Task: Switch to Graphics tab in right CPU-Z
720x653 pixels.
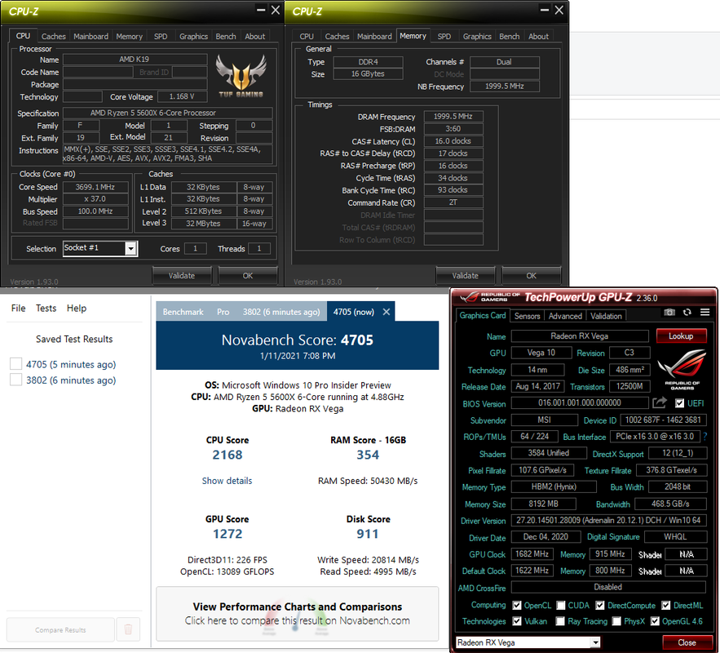Action: [x=477, y=36]
